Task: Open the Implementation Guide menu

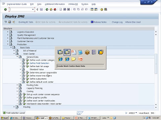Action: (x=17, y=4)
